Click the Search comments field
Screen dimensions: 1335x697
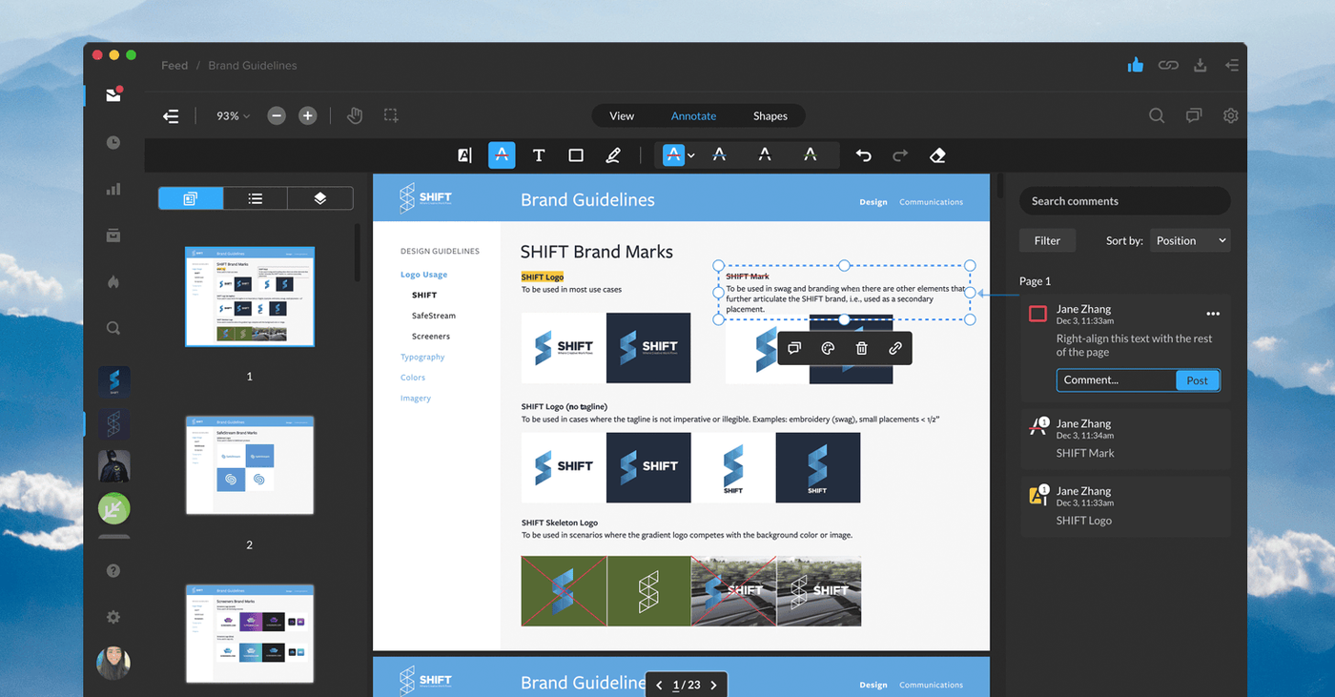(1125, 201)
